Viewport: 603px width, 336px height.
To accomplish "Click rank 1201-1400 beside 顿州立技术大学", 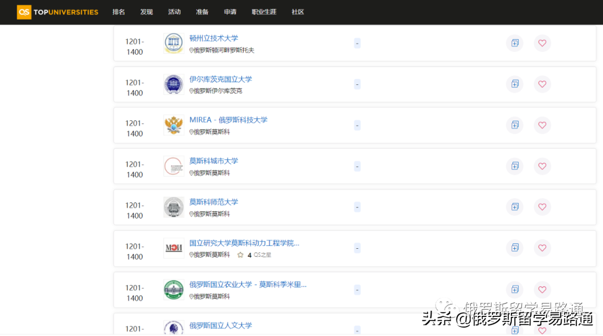I will click(x=135, y=46).
